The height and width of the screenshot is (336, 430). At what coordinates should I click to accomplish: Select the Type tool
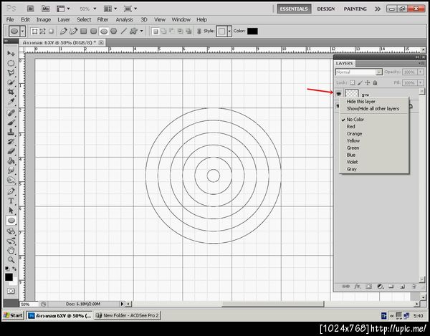click(x=11, y=201)
